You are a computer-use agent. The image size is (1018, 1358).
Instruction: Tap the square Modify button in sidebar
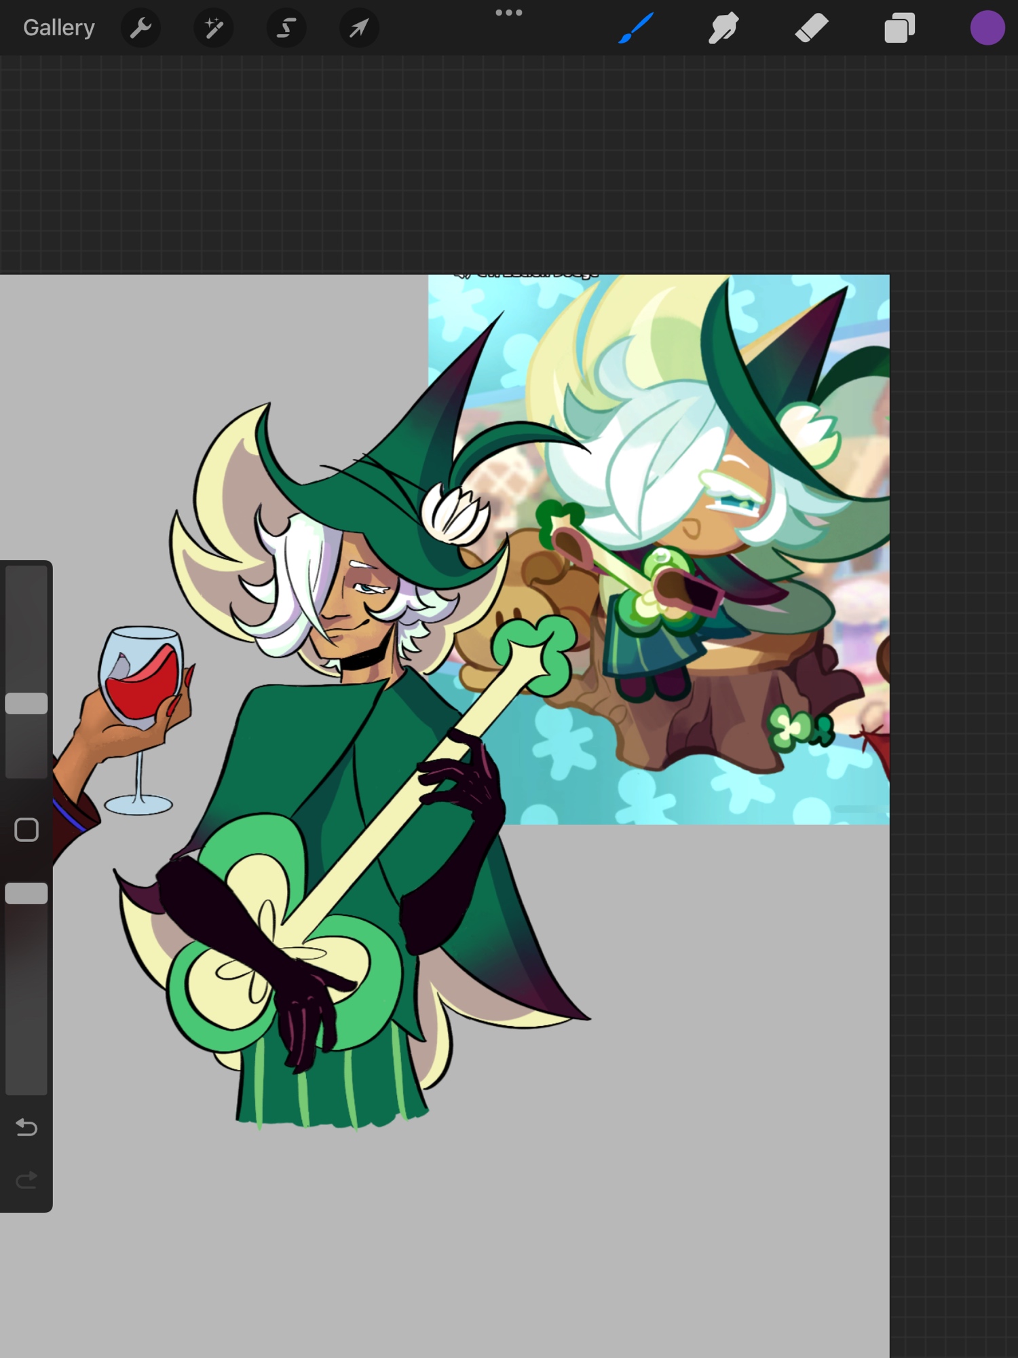pyautogui.click(x=26, y=830)
